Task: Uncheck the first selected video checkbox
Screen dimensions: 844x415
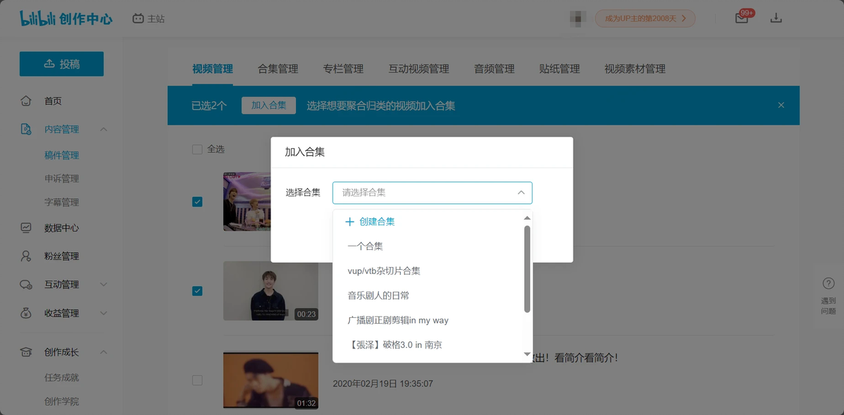Action: [198, 202]
